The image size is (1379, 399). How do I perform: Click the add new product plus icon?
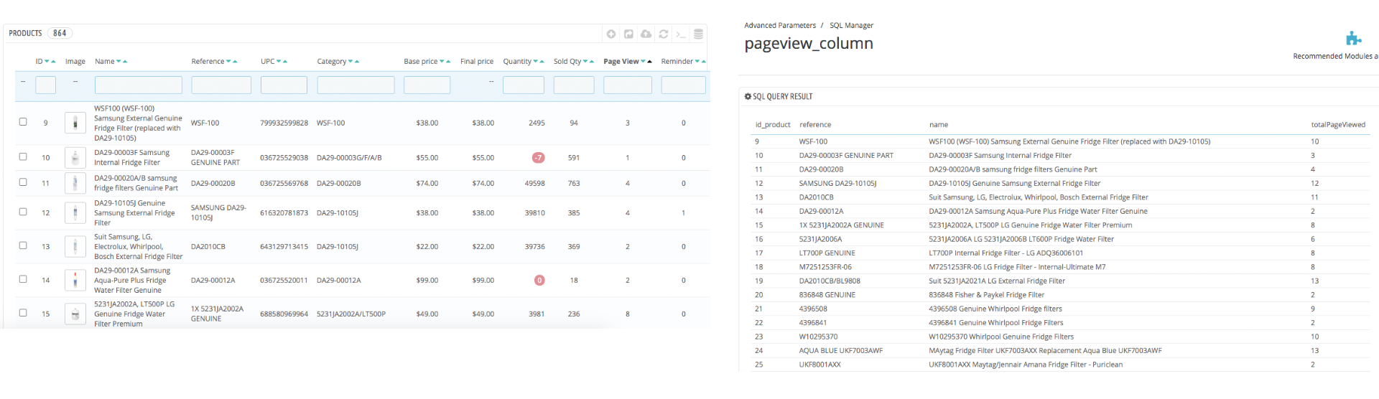(x=611, y=34)
